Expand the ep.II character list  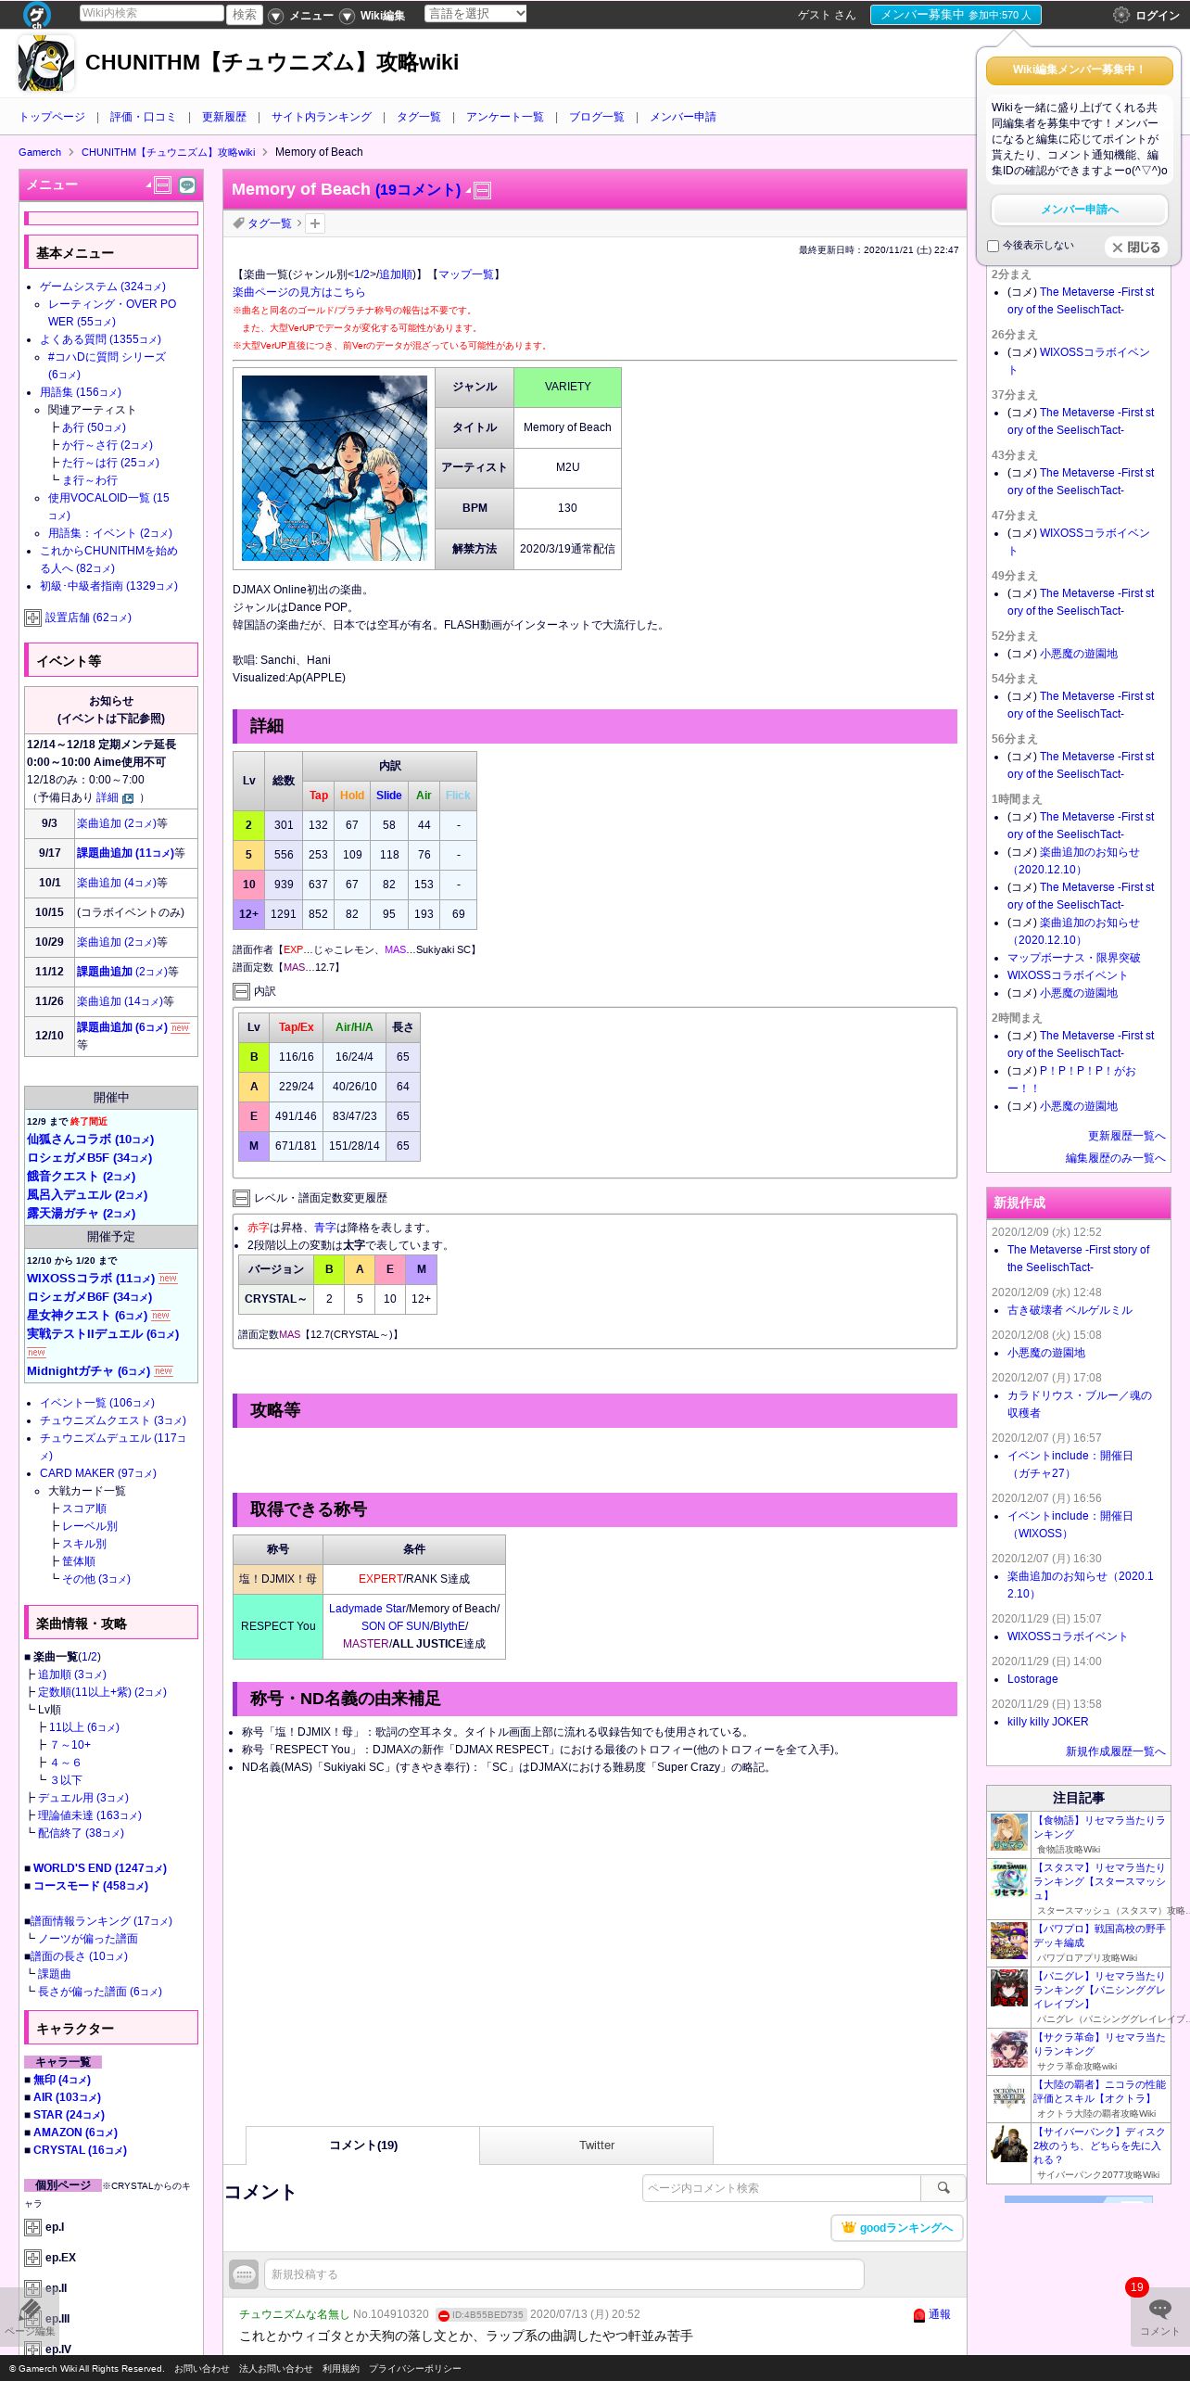[32, 2288]
